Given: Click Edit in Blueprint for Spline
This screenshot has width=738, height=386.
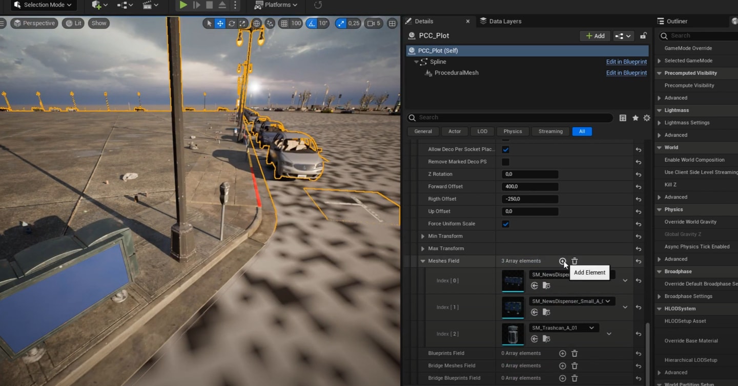Looking at the screenshot, I should tap(626, 62).
